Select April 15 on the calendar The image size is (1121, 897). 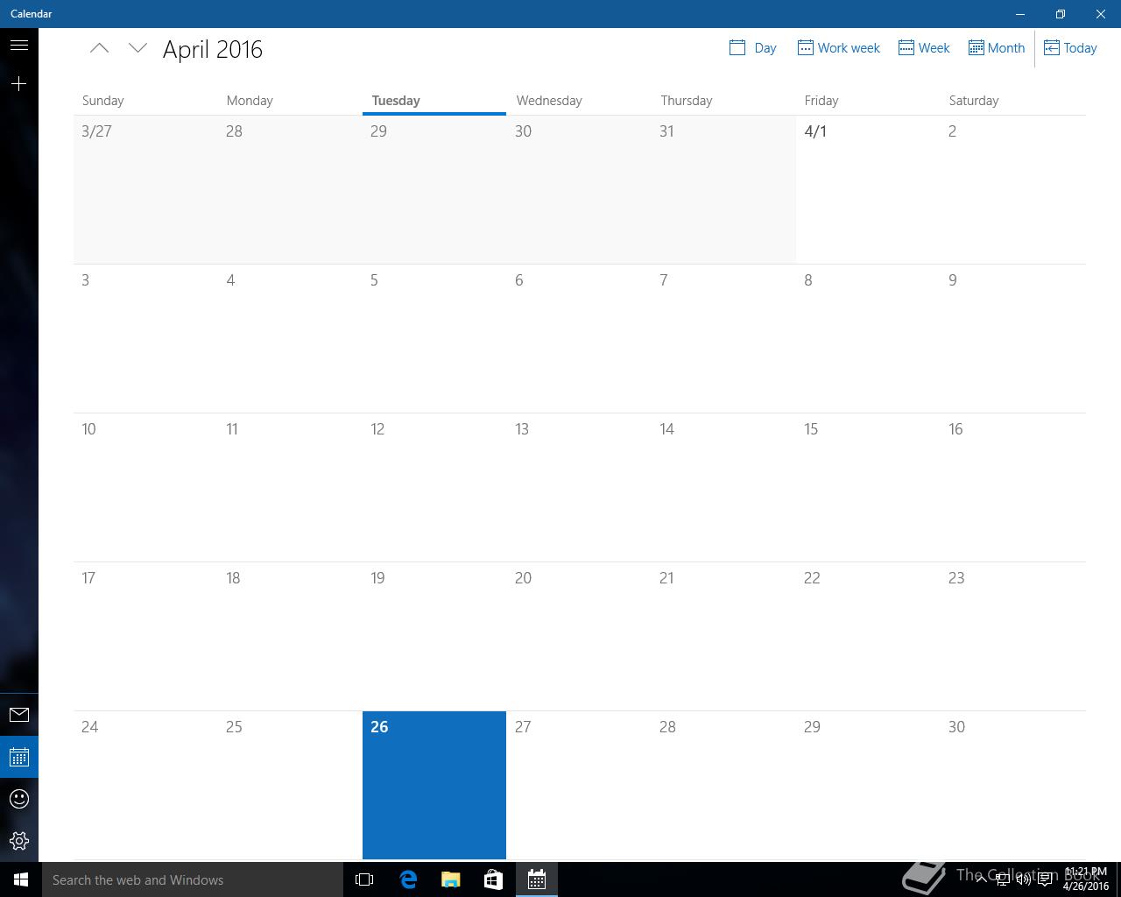(867, 487)
